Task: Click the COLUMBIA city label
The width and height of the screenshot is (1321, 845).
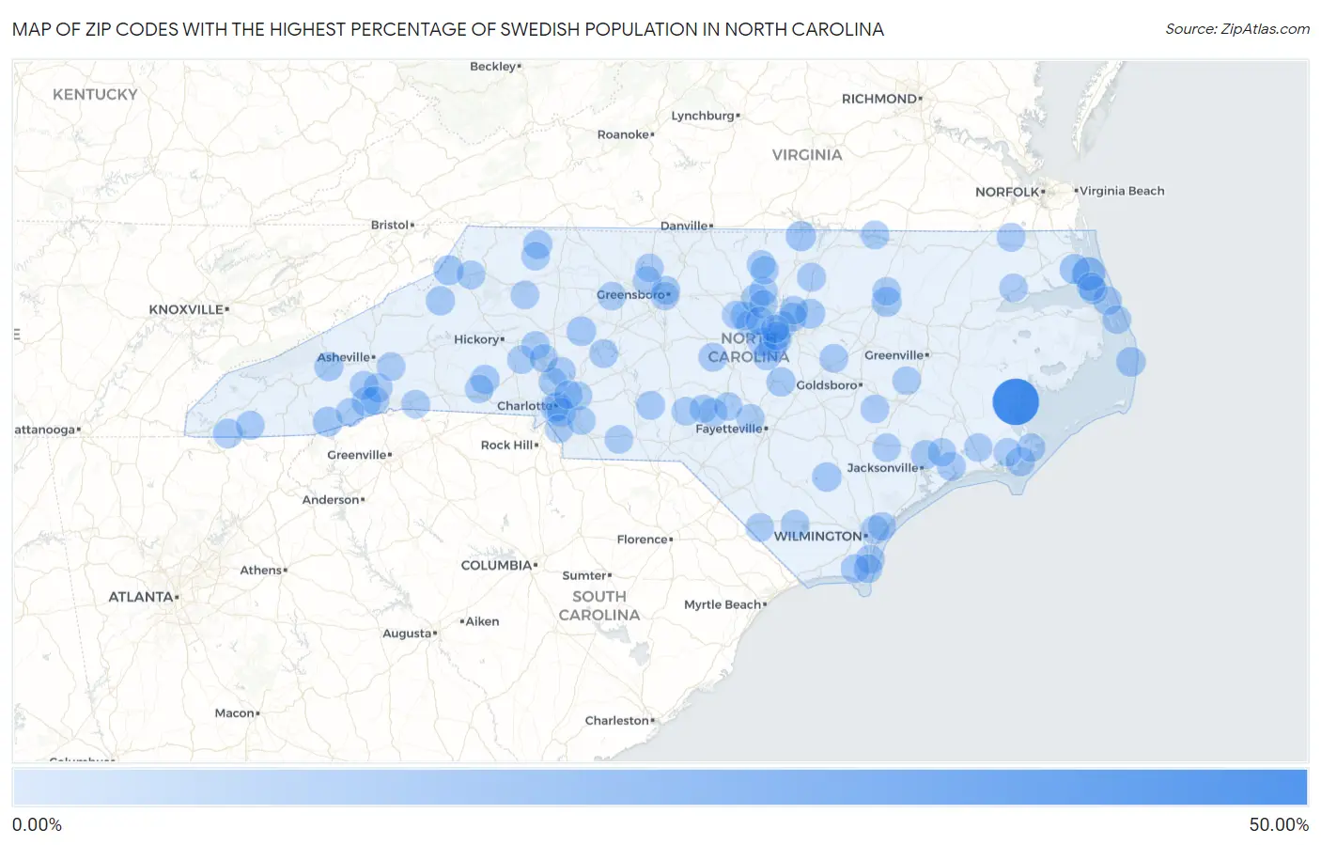Action: click(497, 566)
